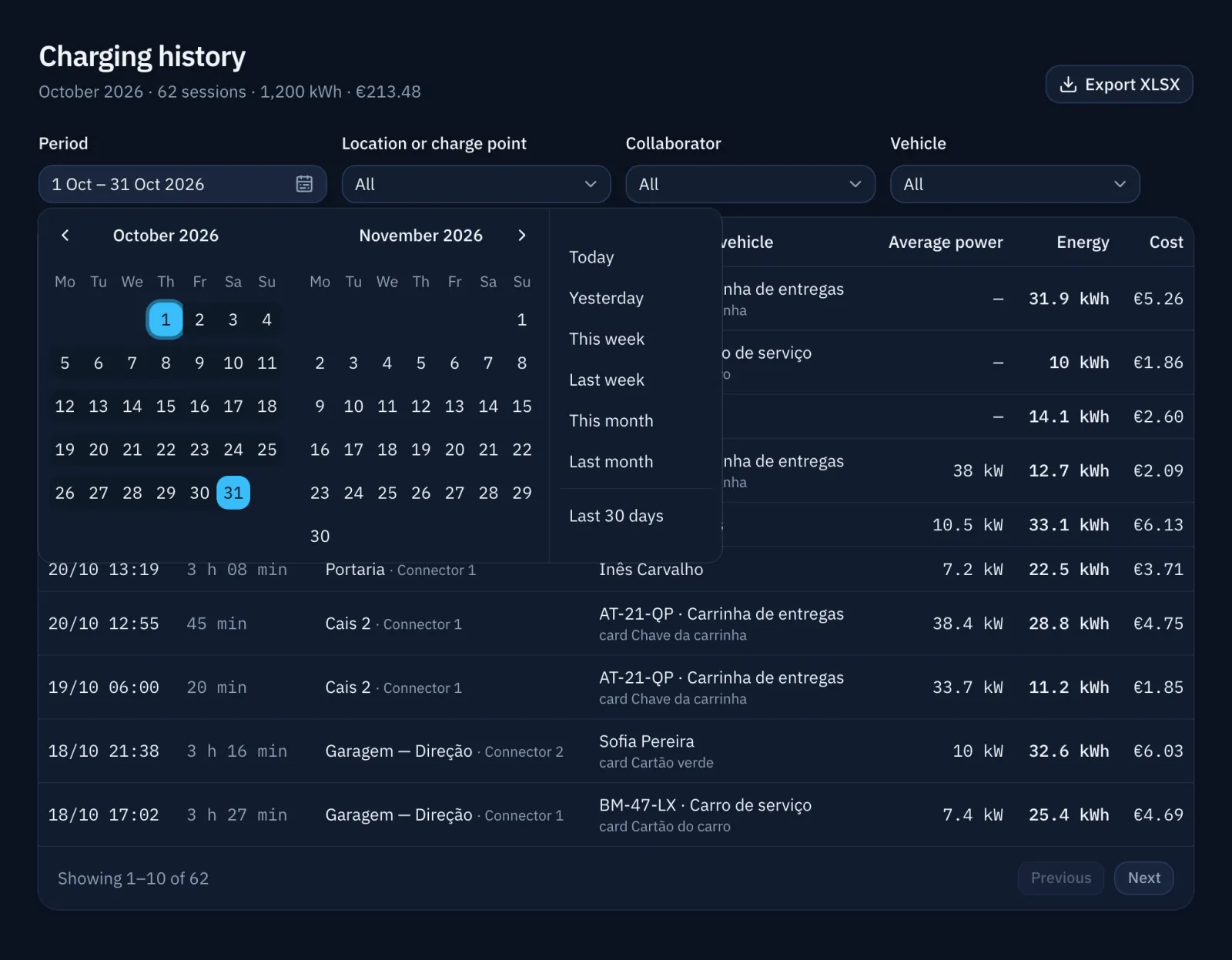Screen dimensions: 1232x960
Task: Select the Last 30 days preset
Action: tap(616, 516)
